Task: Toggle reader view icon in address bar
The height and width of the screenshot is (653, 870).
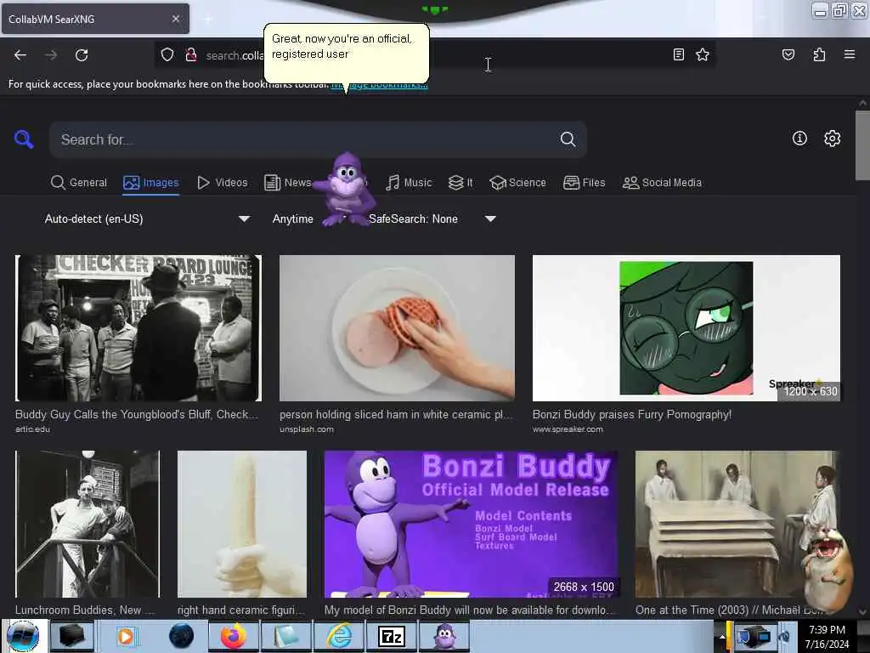Action: point(678,54)
